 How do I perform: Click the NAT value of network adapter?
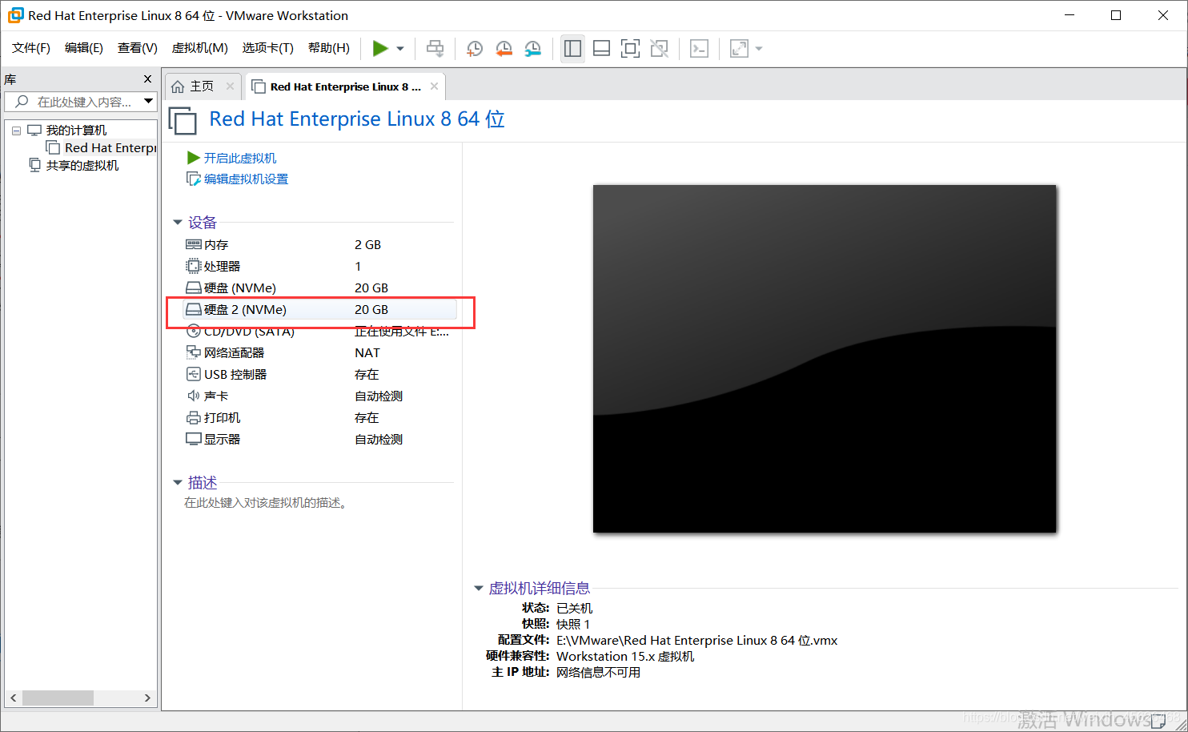(367, 352)
